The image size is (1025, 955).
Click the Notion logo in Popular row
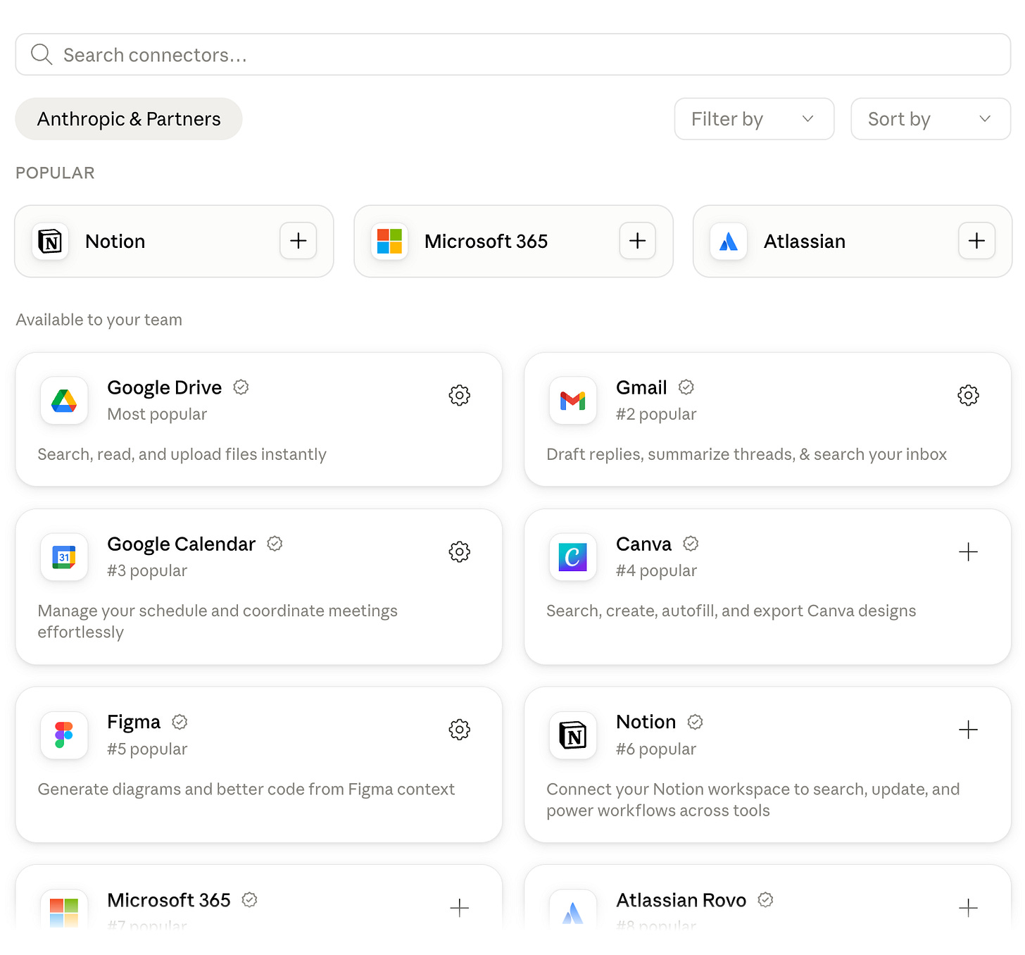coord(51,242)
